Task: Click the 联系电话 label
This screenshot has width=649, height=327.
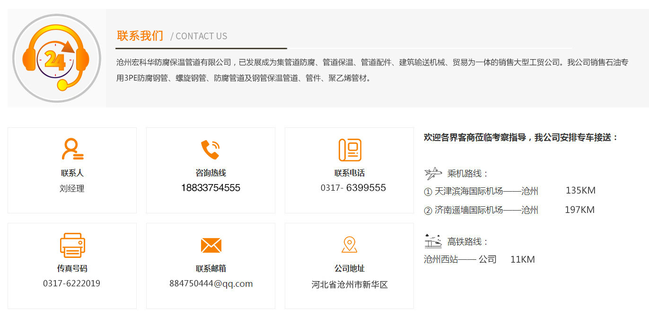Action: (350, 173)
